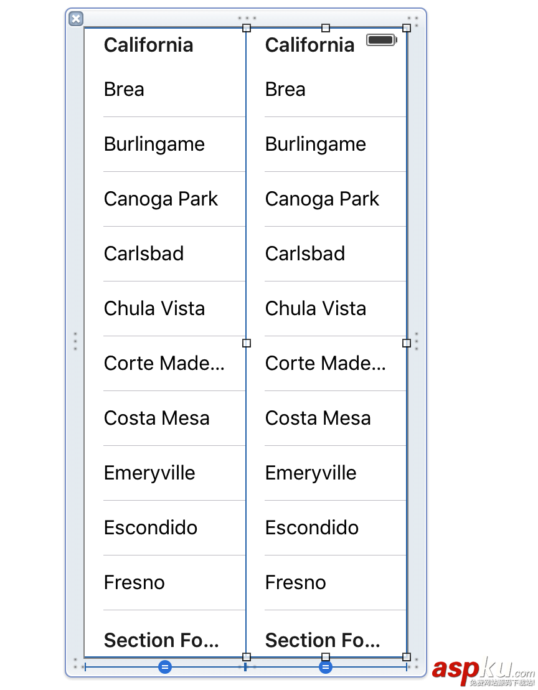Select the left equal-width constraint badge

(165, 667)
